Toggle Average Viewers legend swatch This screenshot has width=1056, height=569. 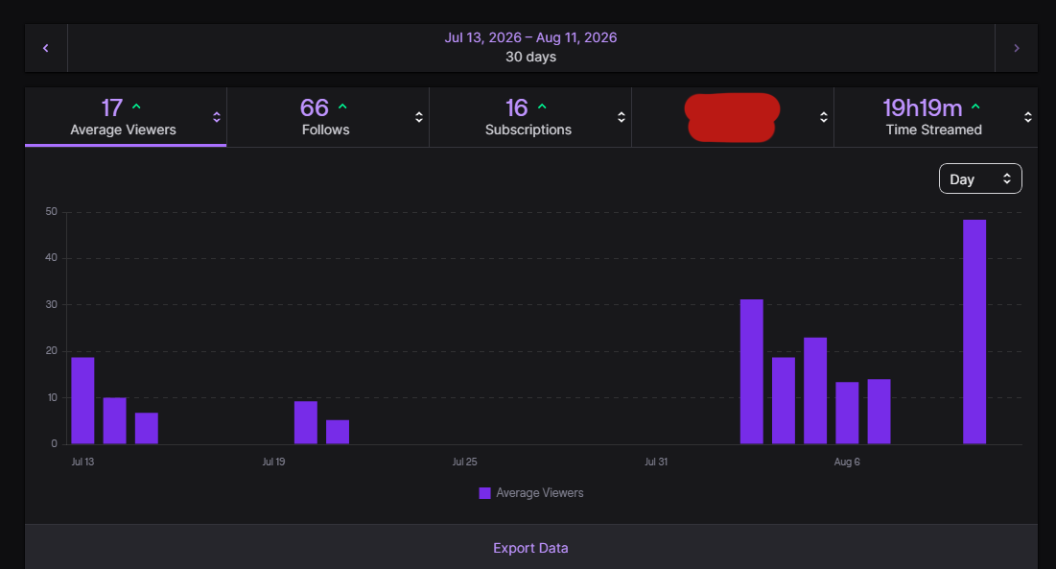coord(485,493)
